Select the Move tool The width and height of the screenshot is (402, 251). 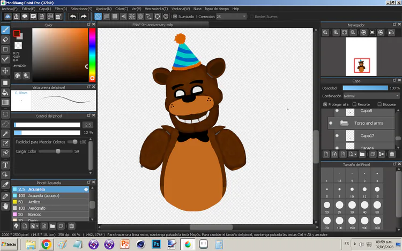tap(5, 71)
